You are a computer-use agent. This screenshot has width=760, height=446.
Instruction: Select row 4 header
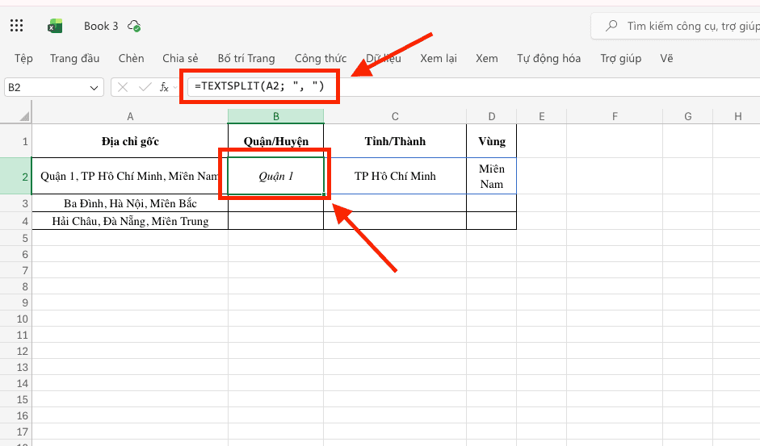click(16, 221)
